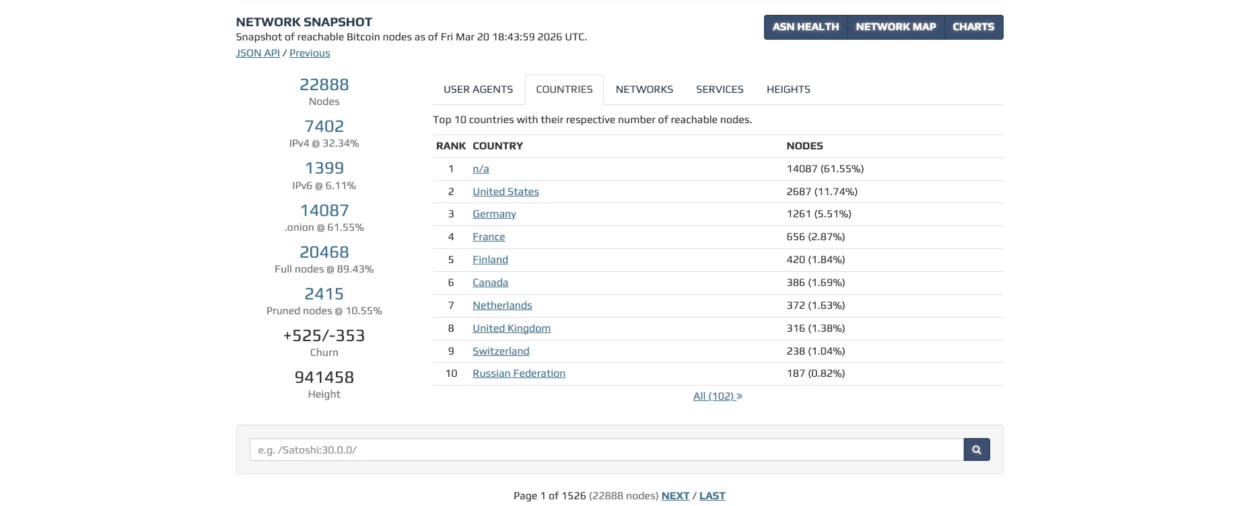Open the JSON API link

pyautogui.click(x=257, y=53)
